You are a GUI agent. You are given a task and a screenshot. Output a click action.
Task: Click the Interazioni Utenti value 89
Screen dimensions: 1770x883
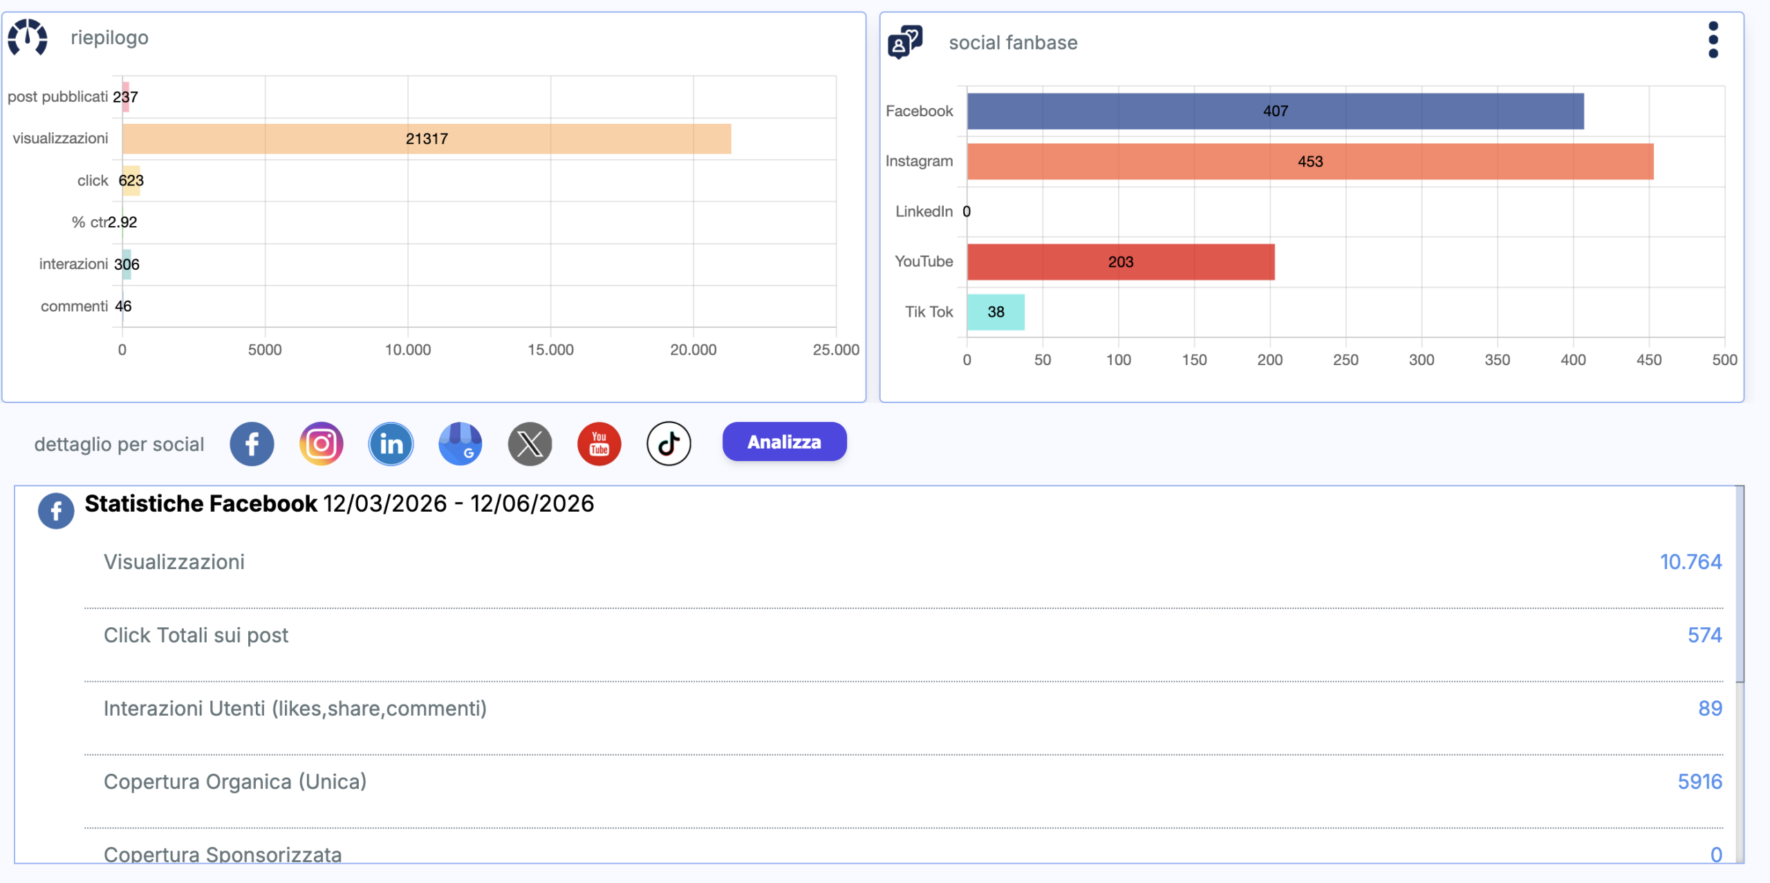[1710, 708]
